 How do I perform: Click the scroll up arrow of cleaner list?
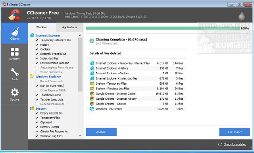(80, 35)
